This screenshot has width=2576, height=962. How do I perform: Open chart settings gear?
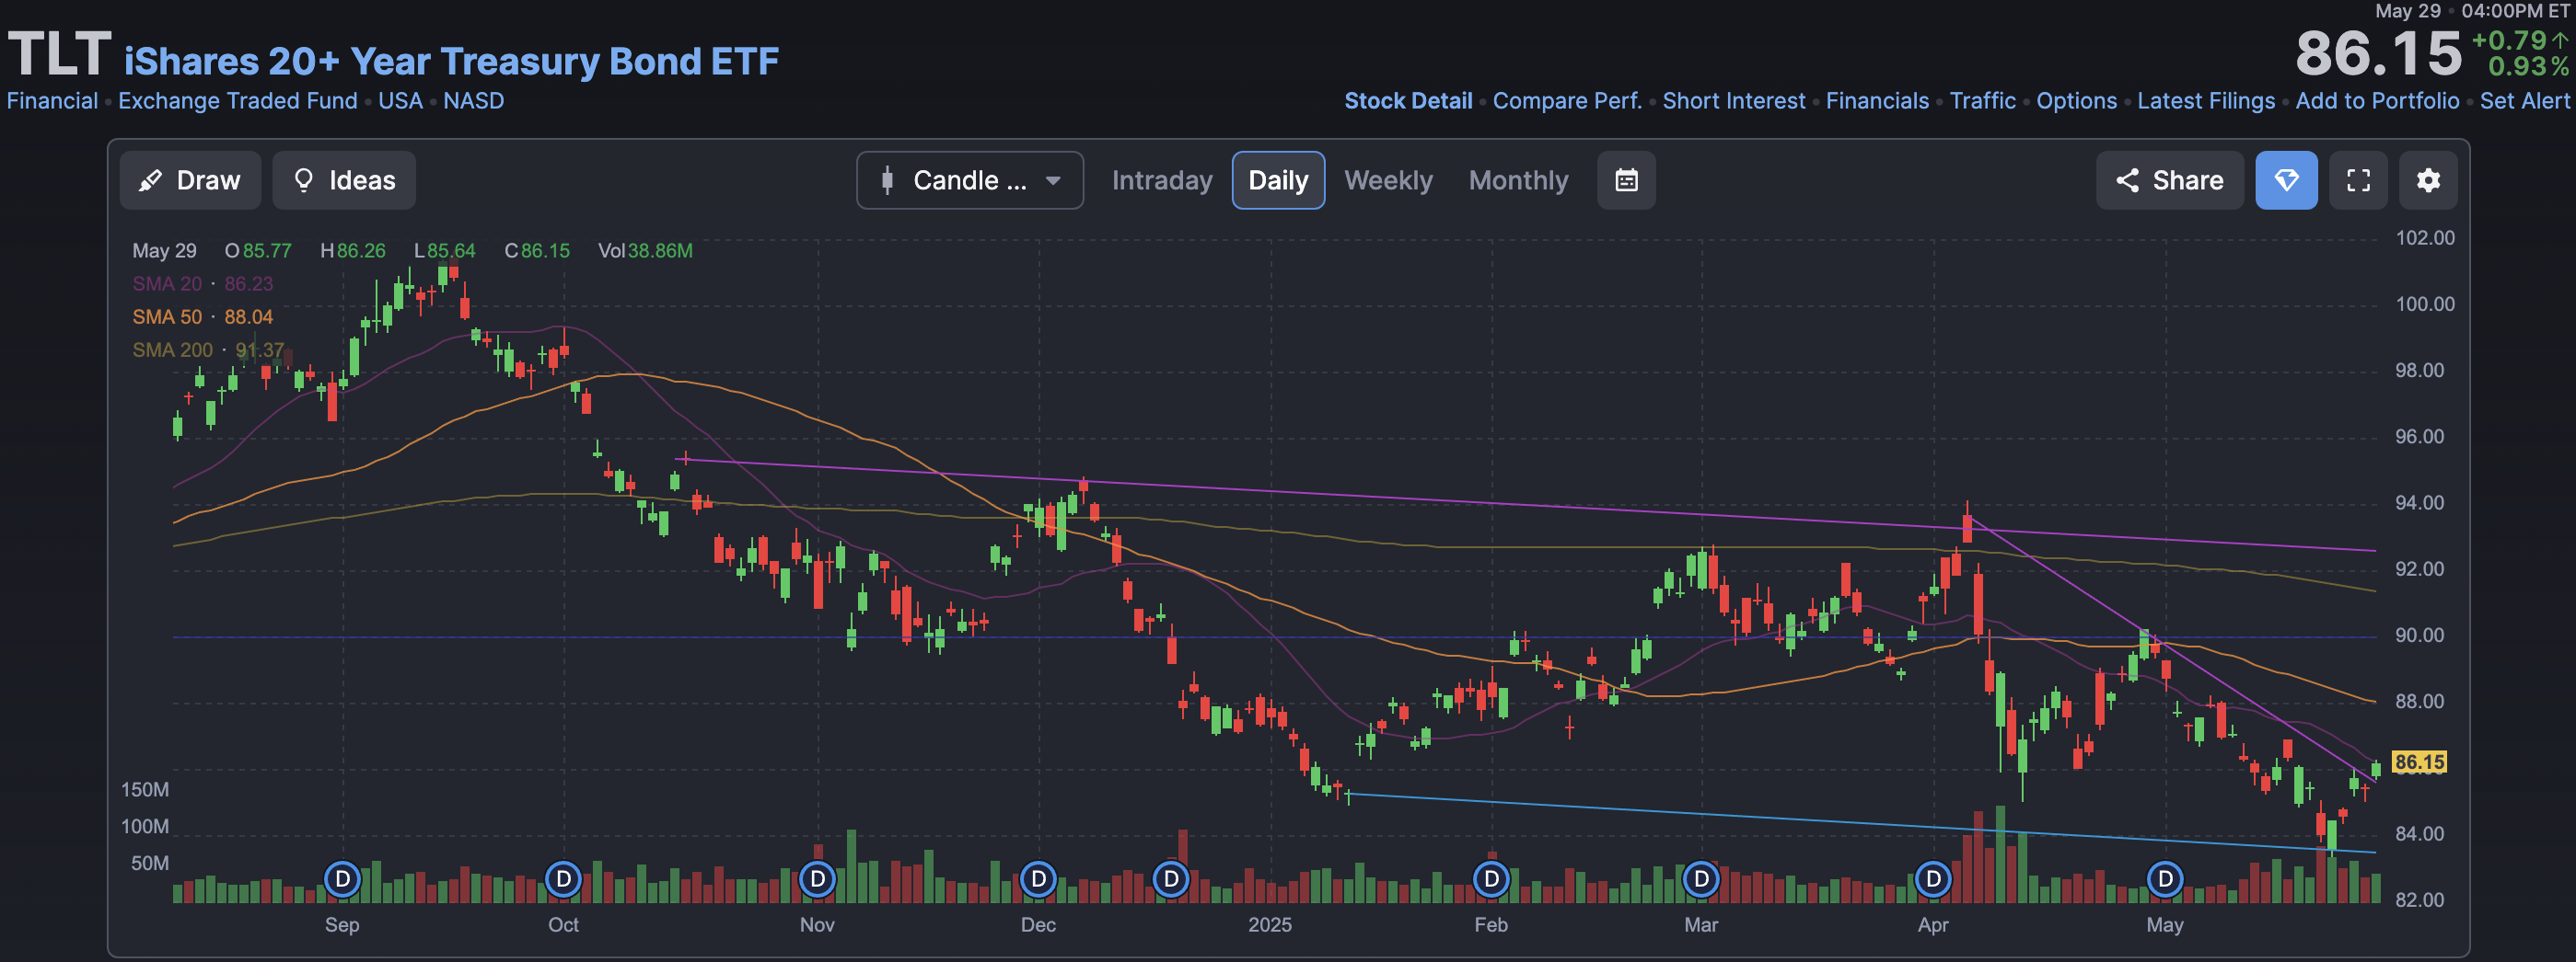pos(2428,180)
